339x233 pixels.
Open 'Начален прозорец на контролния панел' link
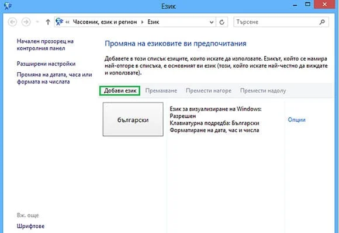(45, 45)
